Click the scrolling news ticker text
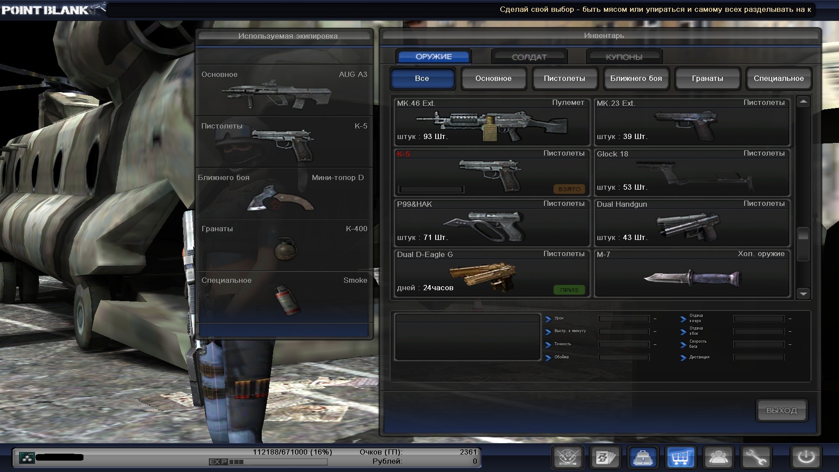Viewport: 839px width, 472px height. [655, 10]
